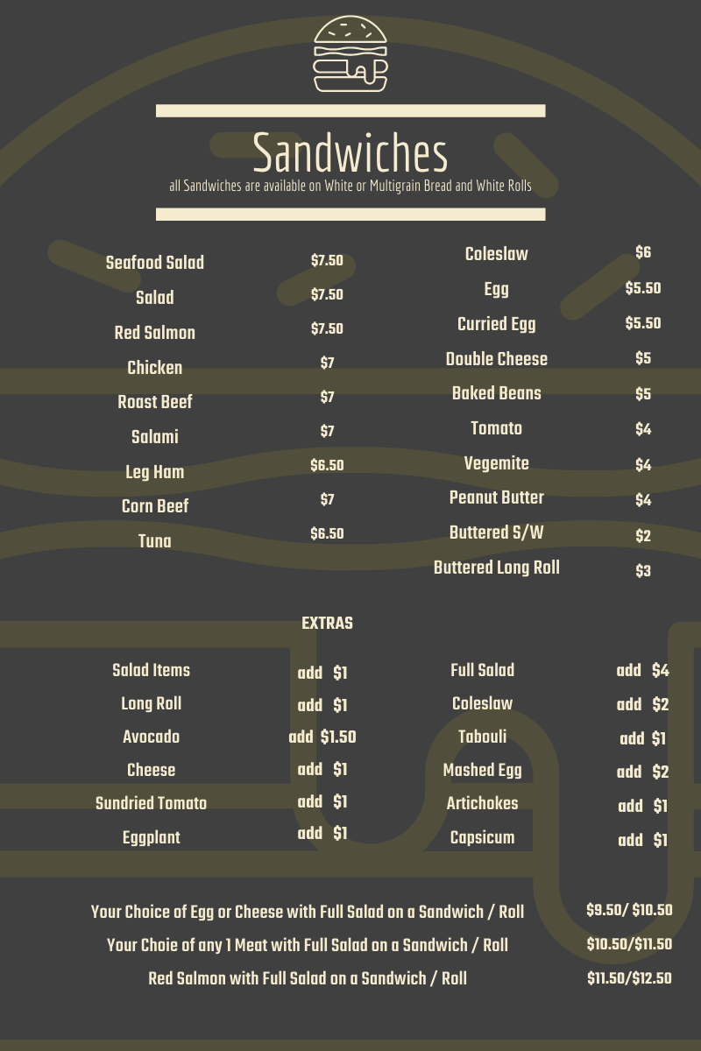The height and width of the screenshot is (1051, 701).
Task: Select the Red Salmon sandwich
Action: coord(155,333)
